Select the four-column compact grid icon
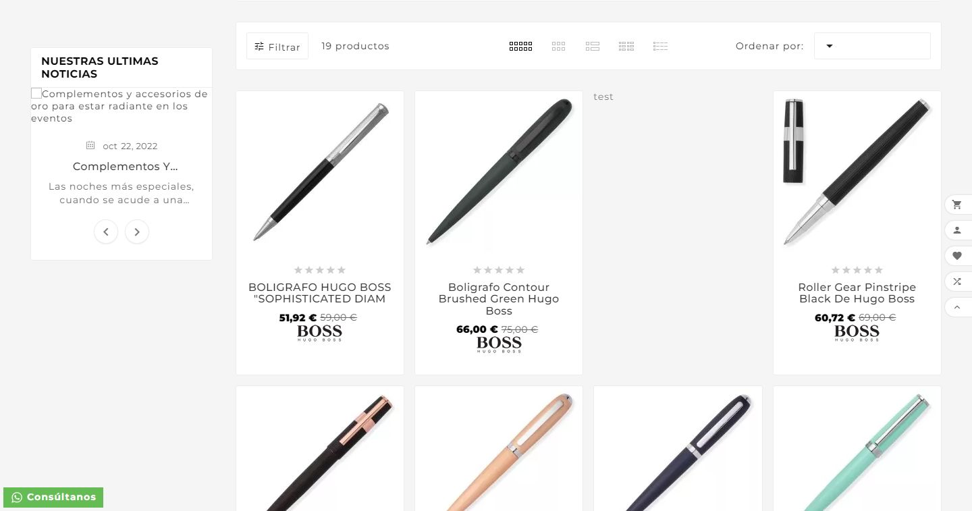Screen dimensions: 972x511 (626, 46)
